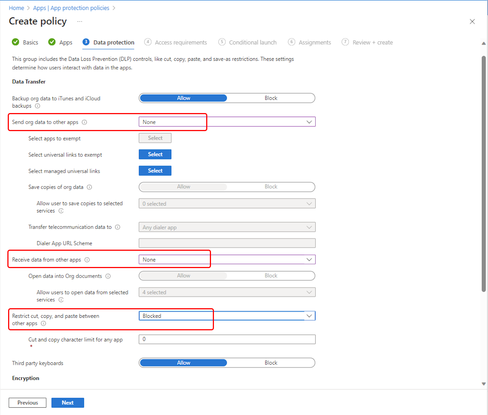Click Select for universal links to exempt
This screenshot has width=488, height=415.
(x=155, y=154)
